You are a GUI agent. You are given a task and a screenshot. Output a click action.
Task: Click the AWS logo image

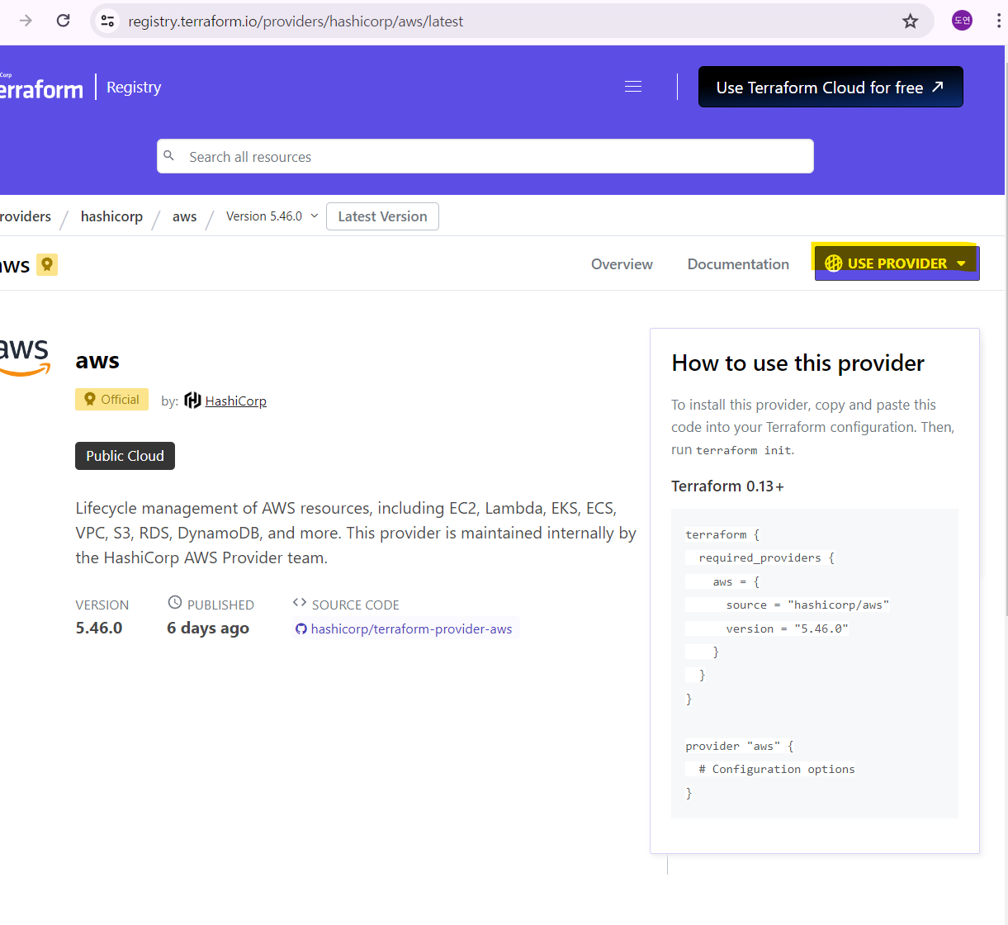25,357
